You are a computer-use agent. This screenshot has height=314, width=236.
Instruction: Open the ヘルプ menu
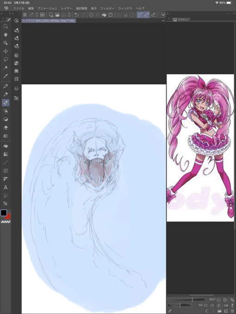140,8
